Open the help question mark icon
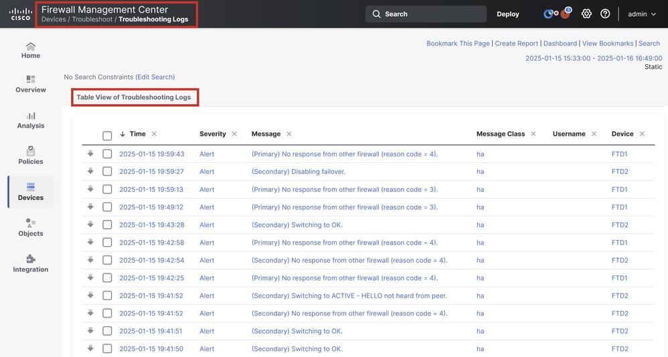Image resolution: width=668 pixels, height=357 pixels. point(605,13)
